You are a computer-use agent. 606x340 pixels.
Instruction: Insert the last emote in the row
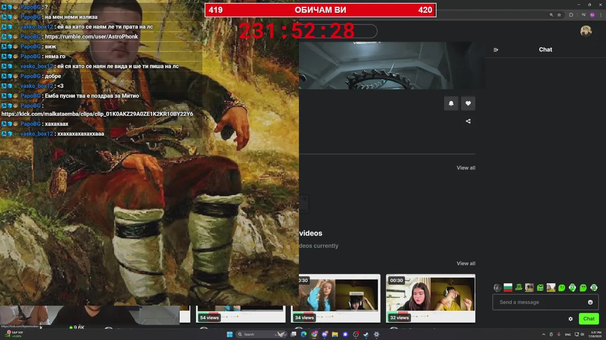tap(594, 288)
